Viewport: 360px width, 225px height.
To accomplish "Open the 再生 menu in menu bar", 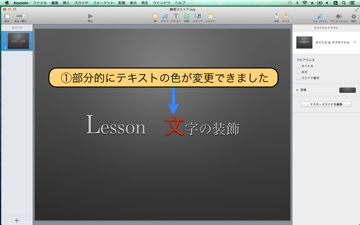I will coord(144,3).
